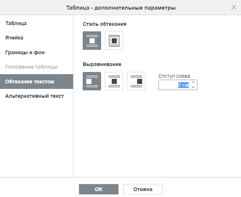Viewport: 241px width, 197px height.
Task: Go to Обтекание текстом section
Action: (x=37, y=82)
